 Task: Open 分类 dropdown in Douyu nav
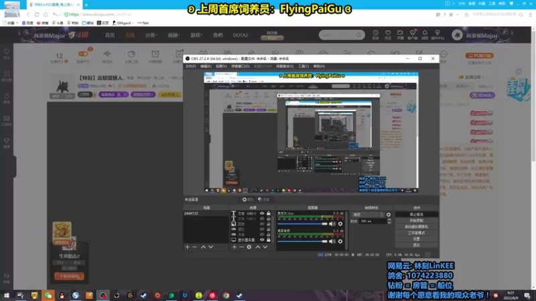coord(151,35)
